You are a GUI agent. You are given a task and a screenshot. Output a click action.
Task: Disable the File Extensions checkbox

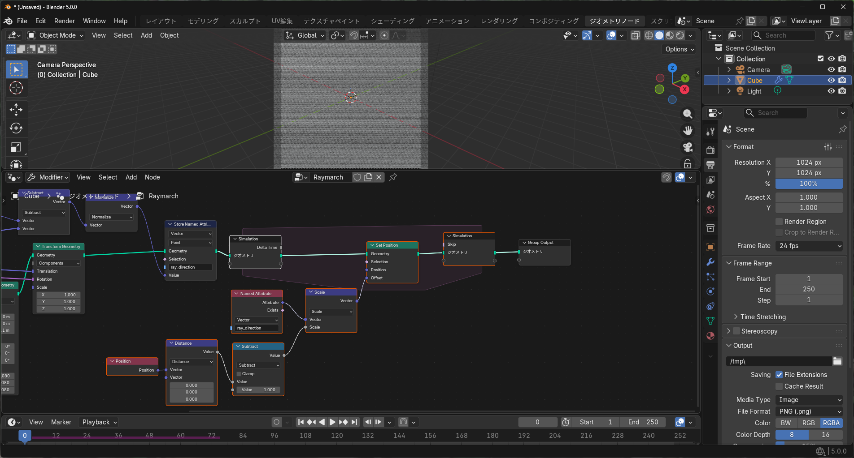point(779,375)
